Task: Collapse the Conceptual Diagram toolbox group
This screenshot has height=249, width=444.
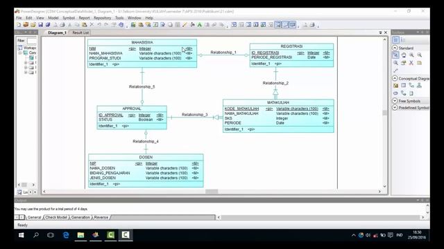Action: pos(395,78)
